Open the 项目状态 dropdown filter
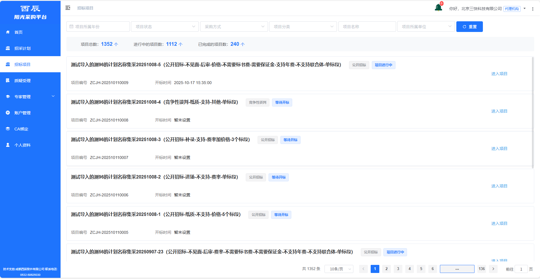Image resolution: width=540 pixels, height=279 pixels. [165, 26]
